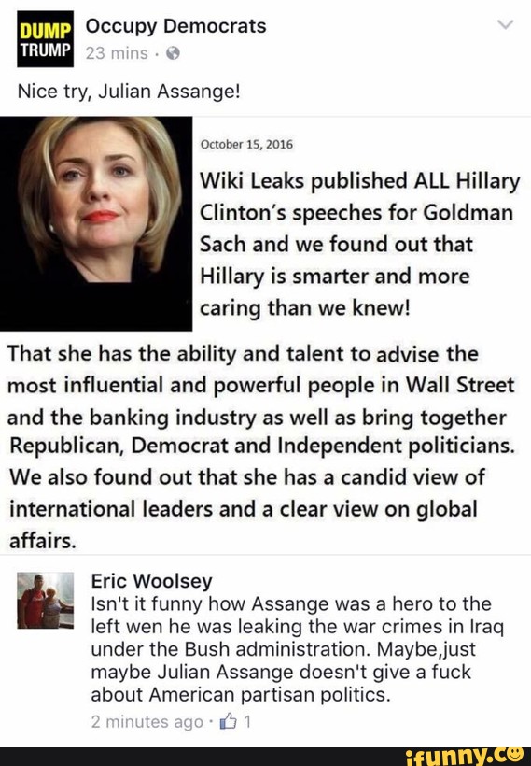Click the affairs. closing line of image
Viewport: 531px width, 766px height.
point(43,540)
